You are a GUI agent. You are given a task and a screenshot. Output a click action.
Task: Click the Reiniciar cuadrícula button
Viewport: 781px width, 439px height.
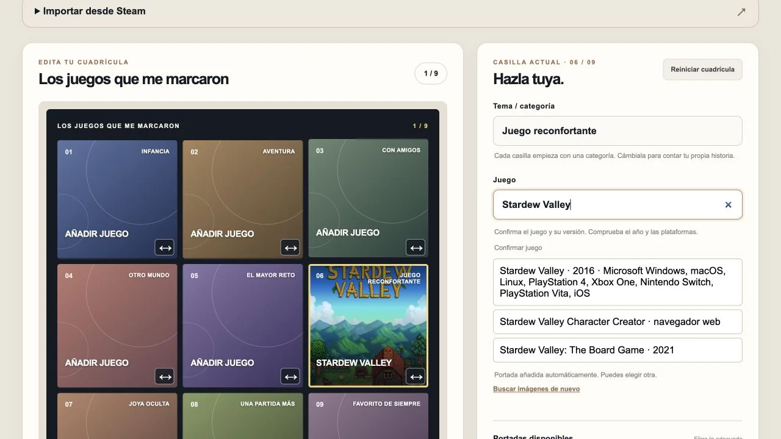tap(702, 70)
